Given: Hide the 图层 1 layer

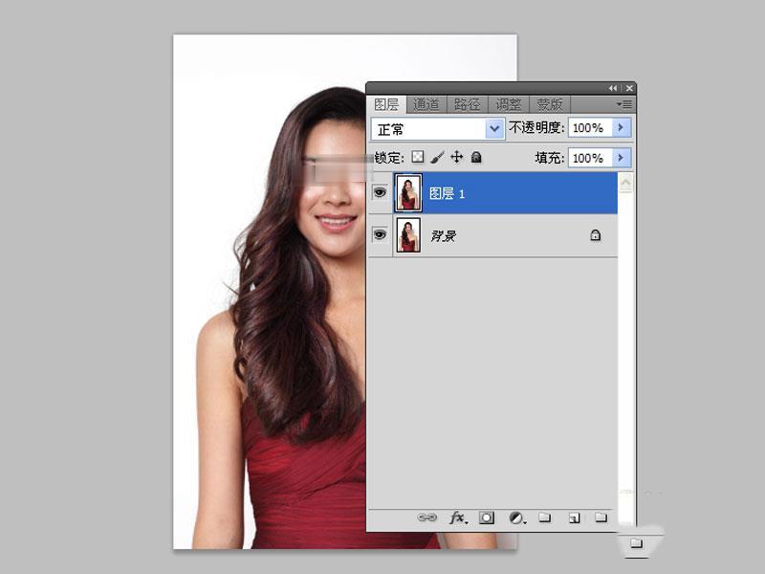Looking at the screenshot, I should pyautogui.click(x=380, y=192).
